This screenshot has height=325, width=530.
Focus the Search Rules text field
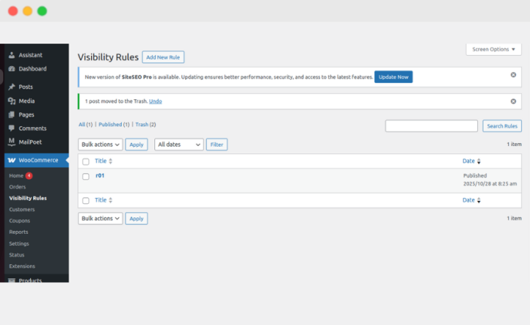(x=431, y=126)
